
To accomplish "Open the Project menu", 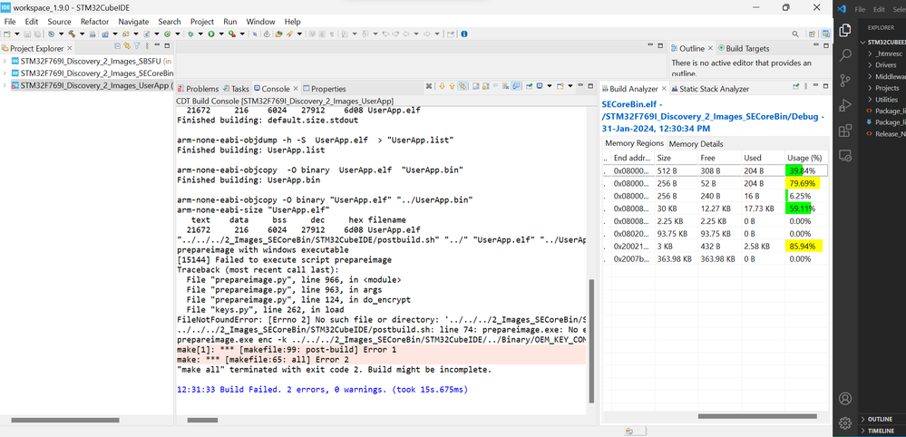I will point(202,21).
